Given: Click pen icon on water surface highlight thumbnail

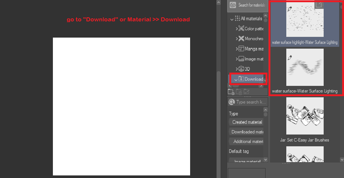Looking at the screenshot, I should [x=290, y=9].
